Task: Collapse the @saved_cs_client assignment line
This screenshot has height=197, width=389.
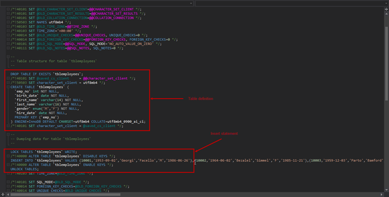Action: [x=8, y=78]
